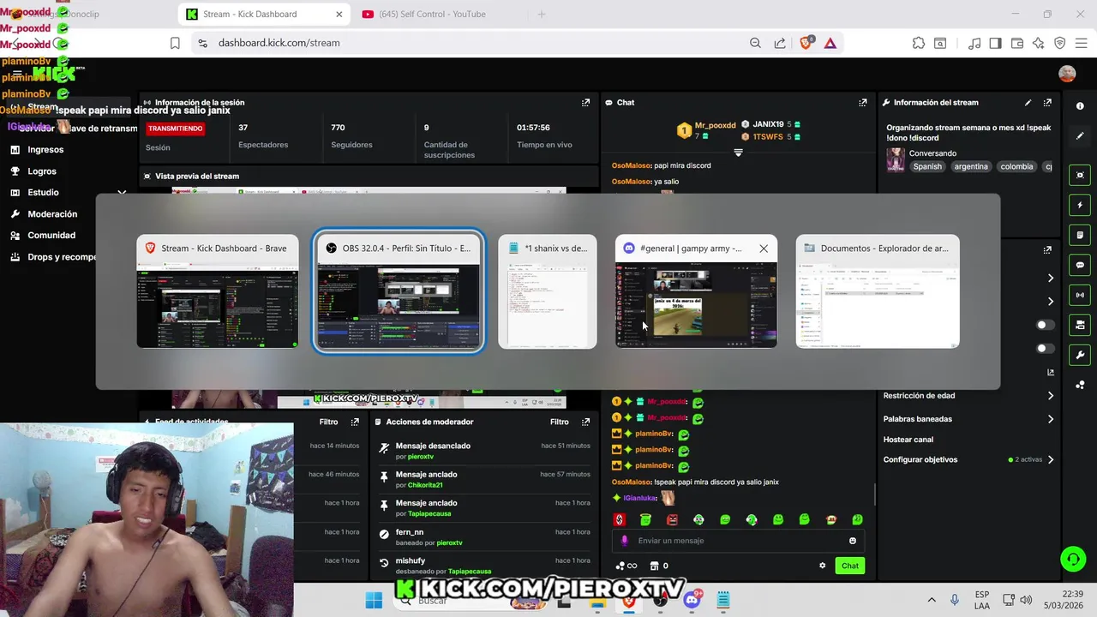The width and height of the screenshot is (1097, 617).
Task: Click the purple microphone icon in chat box
Action: coord(624,541)
